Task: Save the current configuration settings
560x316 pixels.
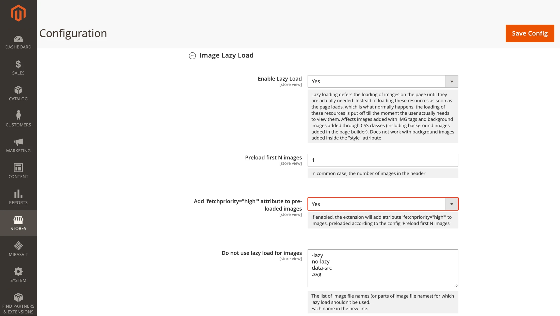Action: point(530,33)
